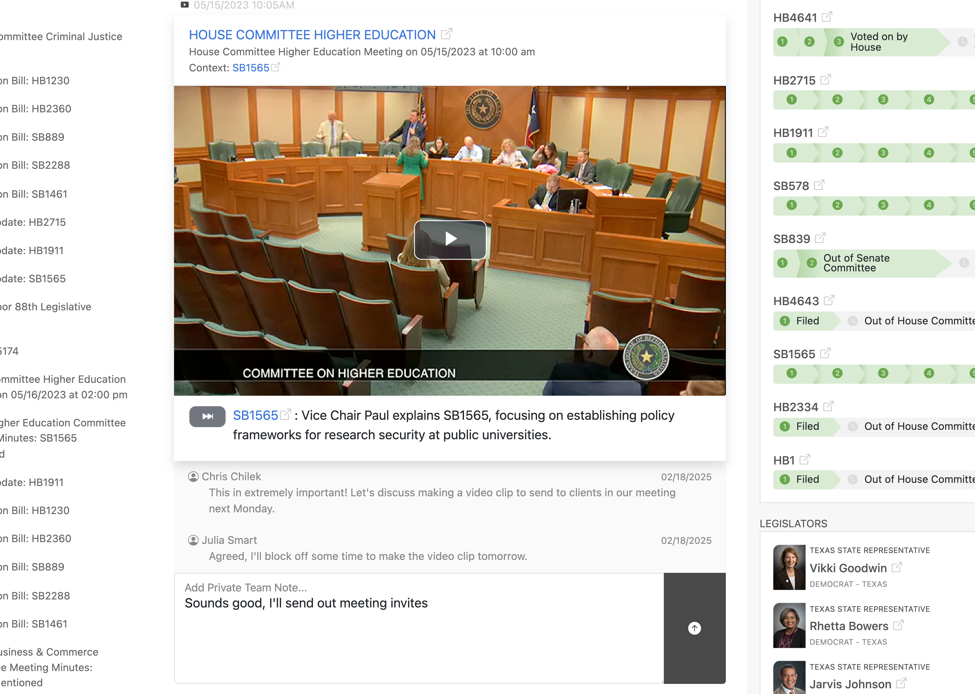Open external link icon next to HB4641

[x=827, y=17]
